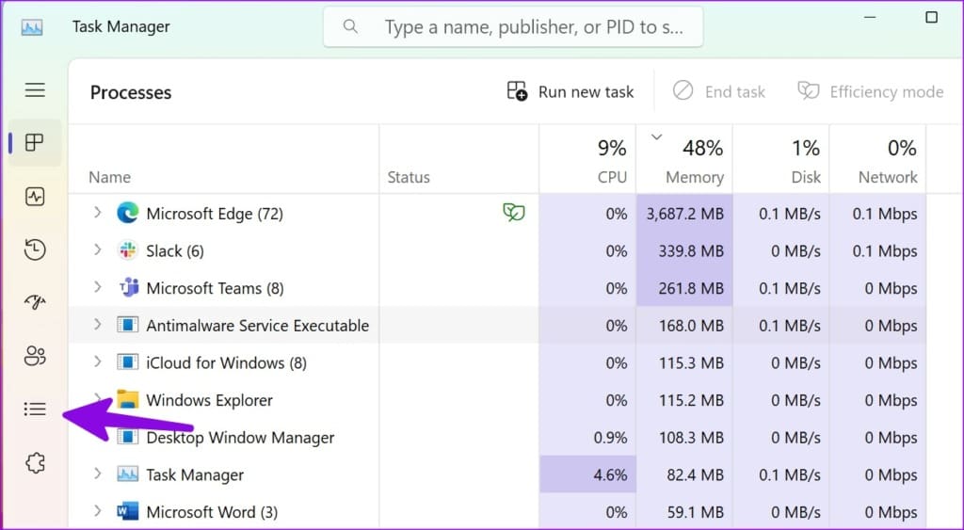Maximize the Task Manager window
The image size is (964, 530).
931,17
